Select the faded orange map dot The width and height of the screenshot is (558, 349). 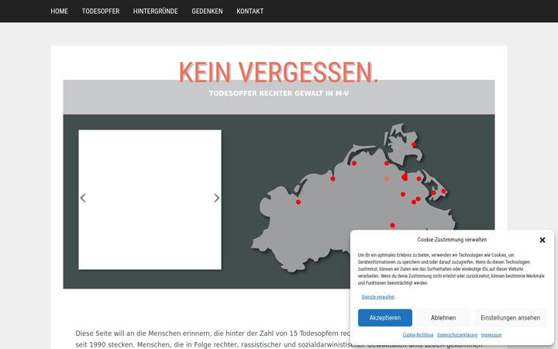[x=387, y=179]
